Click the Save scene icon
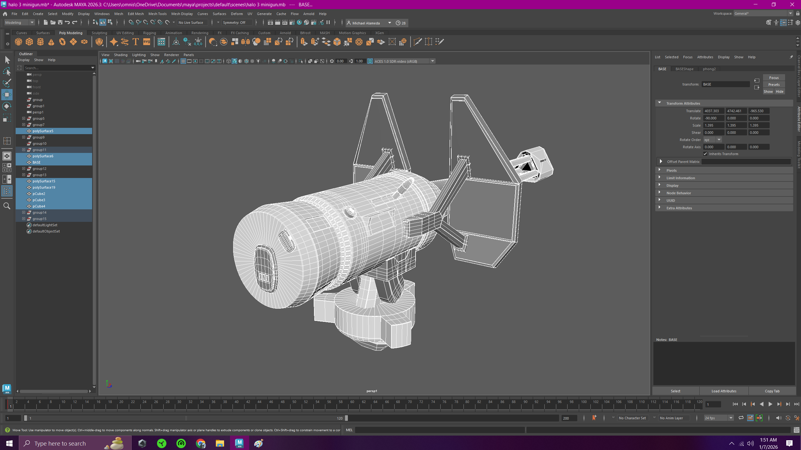The image size is (801, 450). [60, 23]
